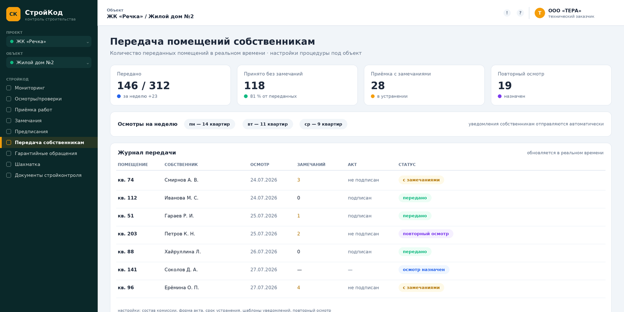Click the green dot by 81 % от переданных
The width and height of the screenshot is (624, 312).
click(x=246, y=96)
